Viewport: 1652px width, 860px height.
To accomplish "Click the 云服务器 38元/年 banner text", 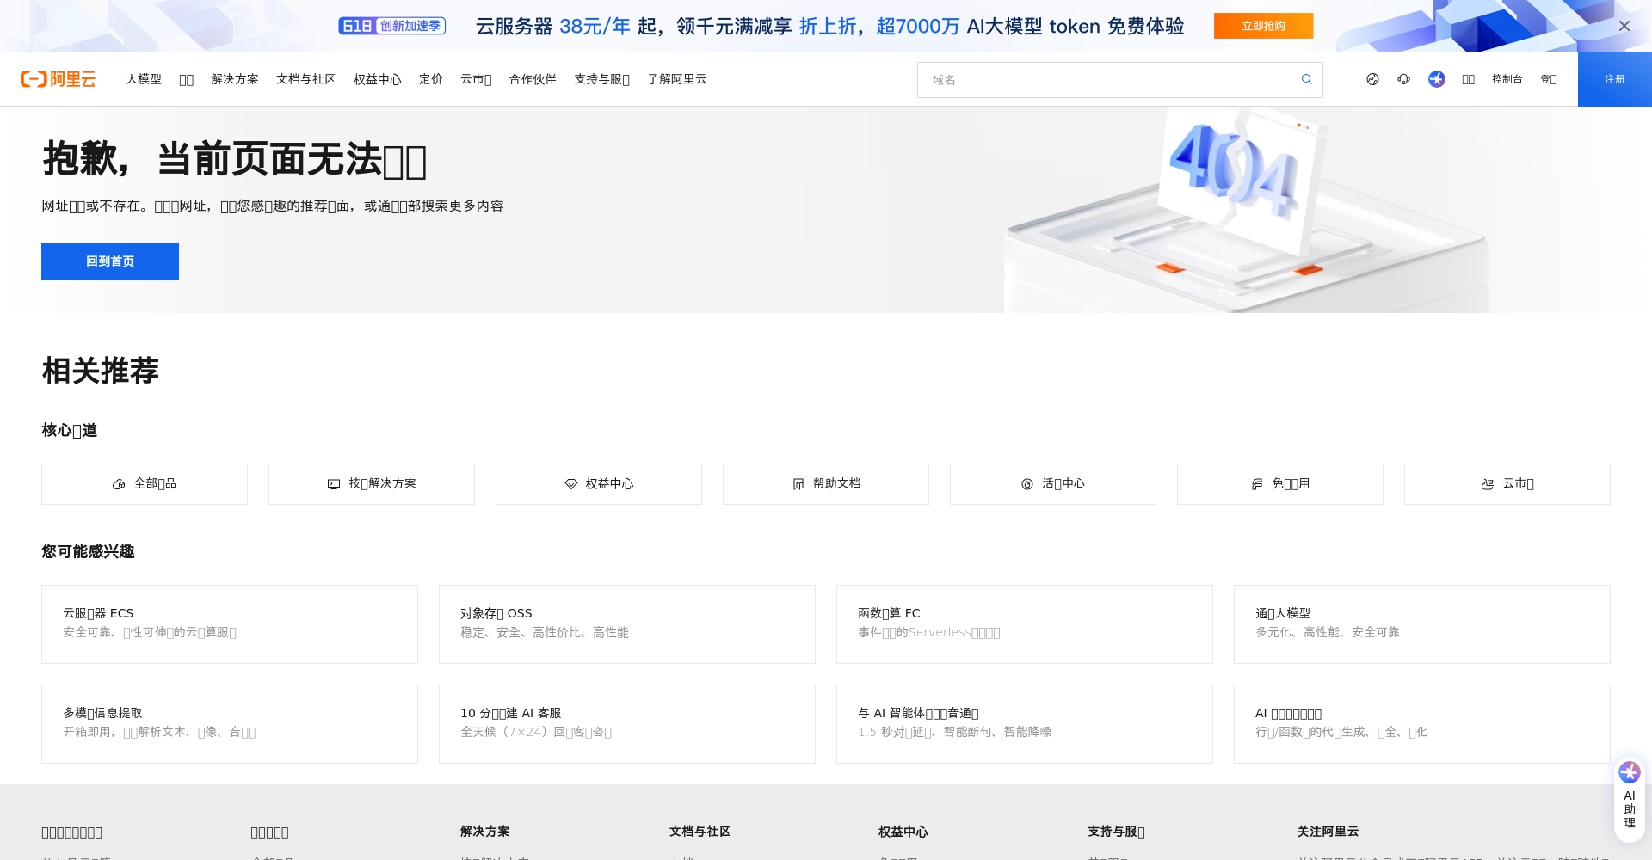I will coord(553,27).
